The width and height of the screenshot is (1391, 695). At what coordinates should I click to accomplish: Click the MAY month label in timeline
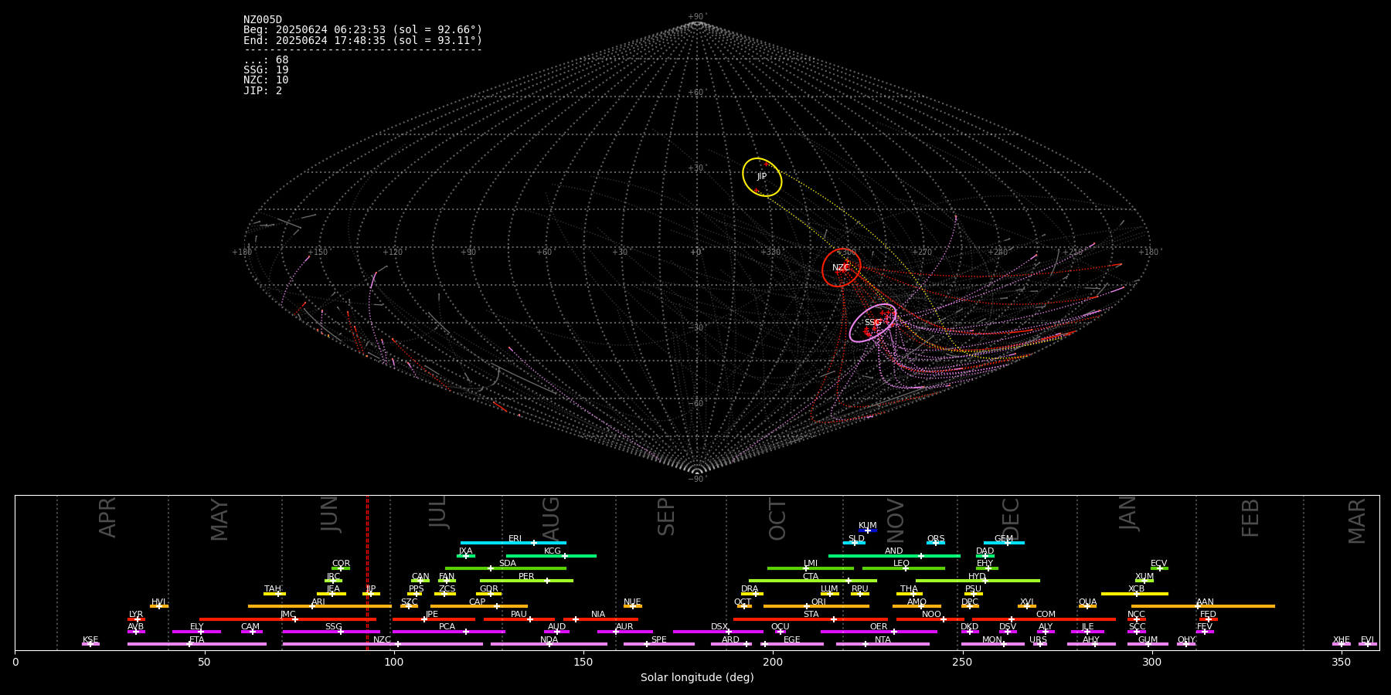tap(219, 520)
